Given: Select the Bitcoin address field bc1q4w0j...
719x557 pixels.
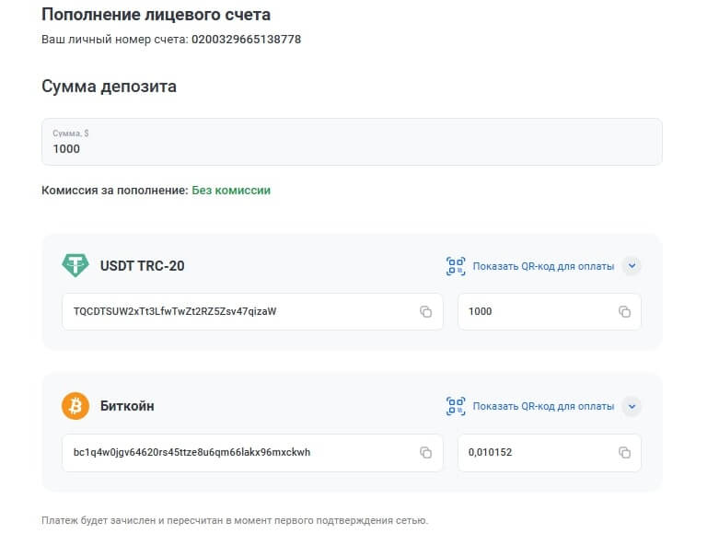Looking at the screenshot, I should (252, 452).
